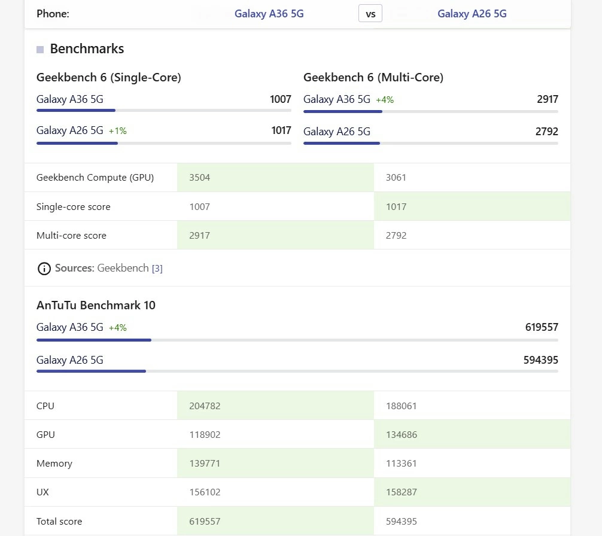Click the vs button between phones

(370, 14)
